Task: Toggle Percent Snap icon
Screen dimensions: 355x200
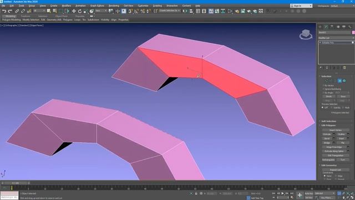Action: click(x=143, y=11)
